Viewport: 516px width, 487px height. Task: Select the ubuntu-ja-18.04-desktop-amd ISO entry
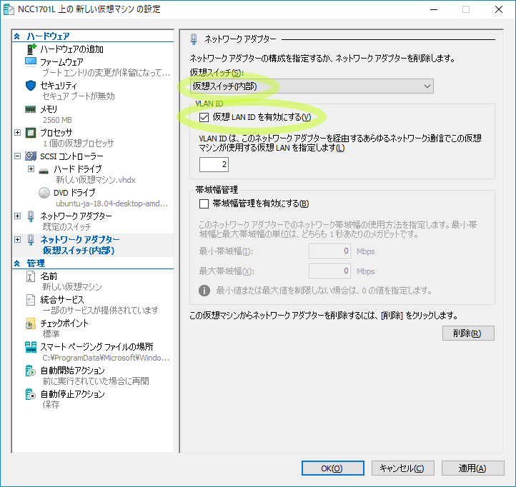pos(112,204)
